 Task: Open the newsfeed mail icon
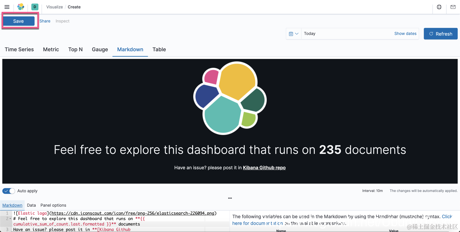[453, 7]
